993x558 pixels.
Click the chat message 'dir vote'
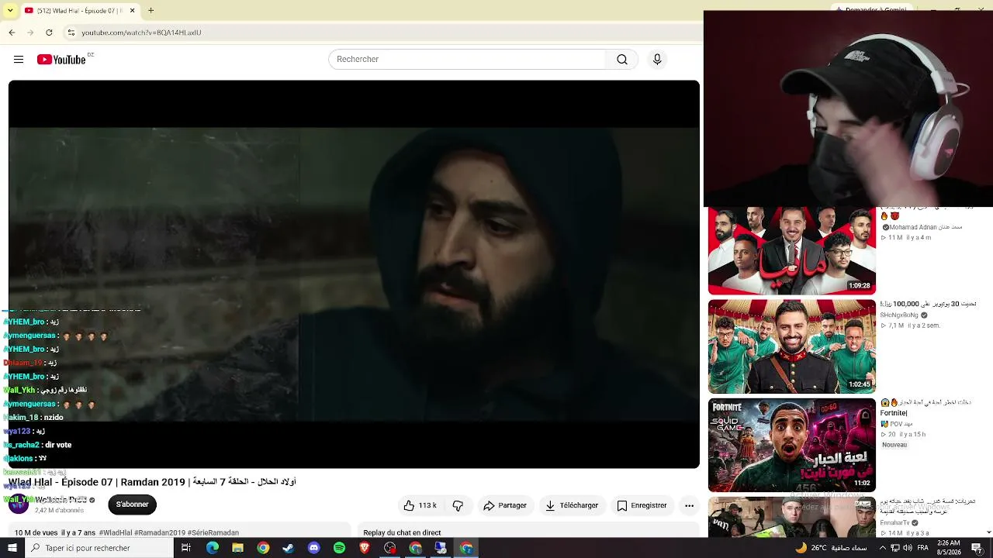(x=58, y=445)
